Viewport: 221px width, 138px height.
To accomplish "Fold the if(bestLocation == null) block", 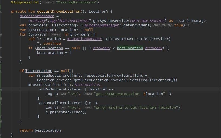I will coord(1,71).
